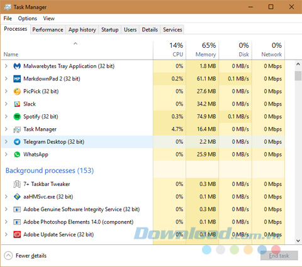The width and height of the screenshot is (302, 267).
Task: Click the Slack app icon
Action: click(17, 104)
